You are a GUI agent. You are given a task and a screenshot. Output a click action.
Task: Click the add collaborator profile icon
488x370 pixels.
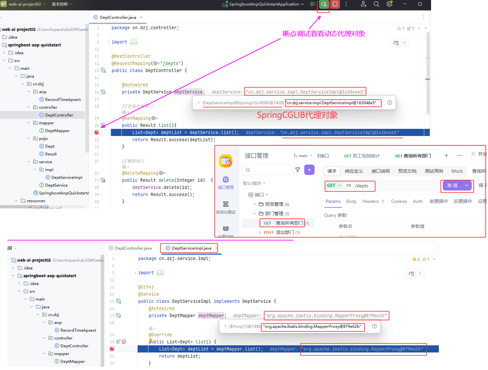pyautogui.click(x=363, y=4)
